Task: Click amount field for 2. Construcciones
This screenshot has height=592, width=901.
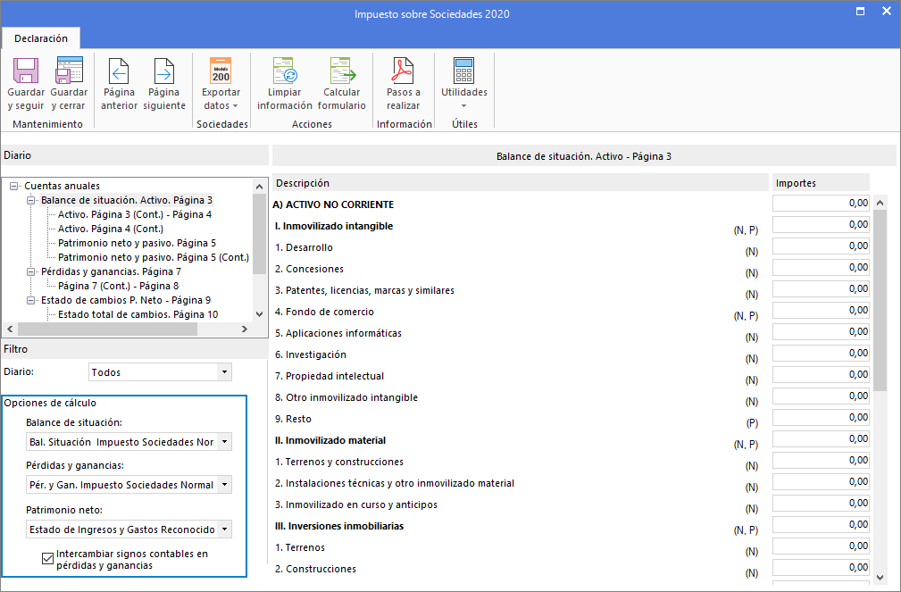Action: [x=821, y=568]
